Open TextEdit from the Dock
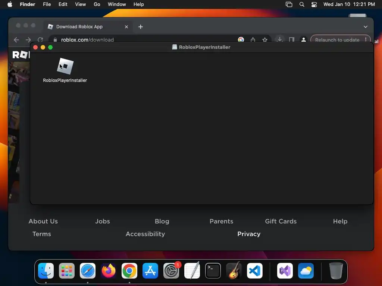Screen dimensions: 382x286 click(x=192, y=271)
